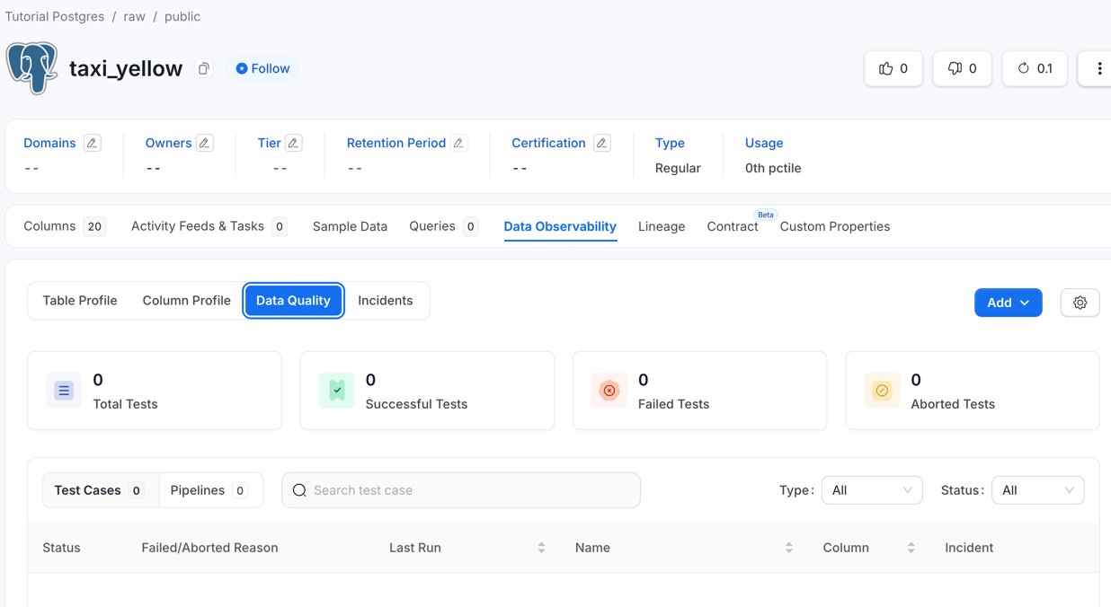Open the three-dot more options menu
The image size is (1111, 607).
pos(1098,69)
